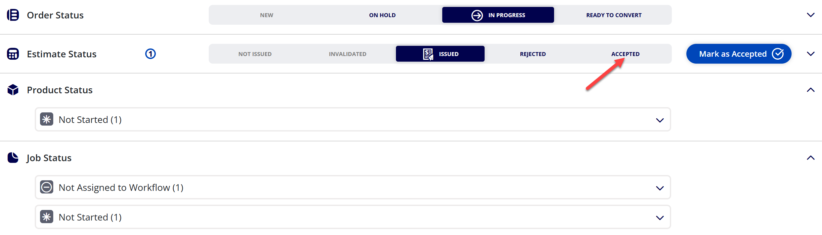The width and height of the screenshot is (822, 235).
Task: Select the Issued estimate status
Action: tap(440, 54)
